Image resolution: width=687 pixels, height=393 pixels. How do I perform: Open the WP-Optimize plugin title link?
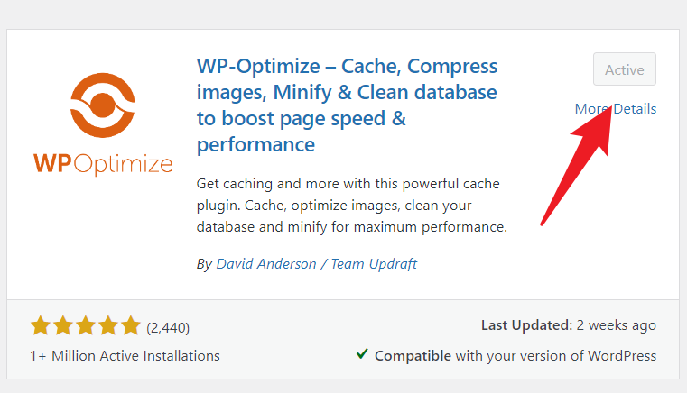[x=347, y=105]
